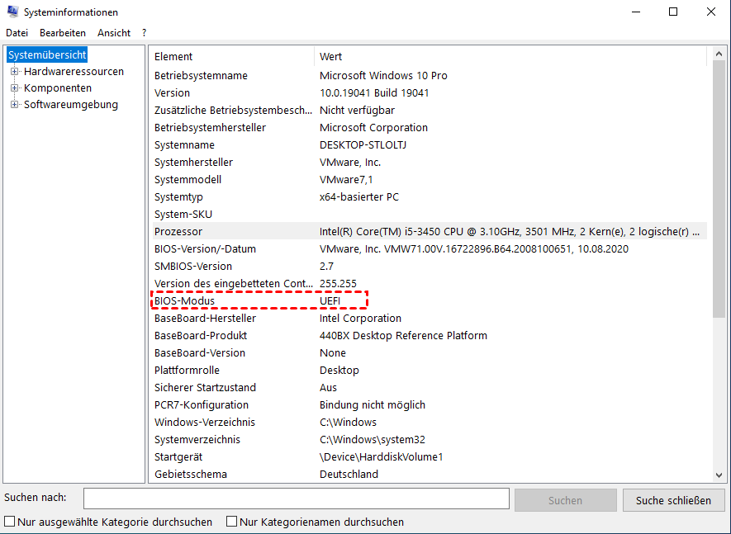Click 440BX Desktop Reference Platform value
Viewport: 731px width, 534px height.
click(403, 335)
